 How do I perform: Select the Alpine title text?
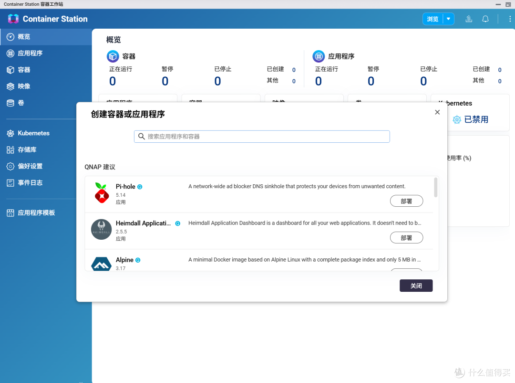(124, 260)
